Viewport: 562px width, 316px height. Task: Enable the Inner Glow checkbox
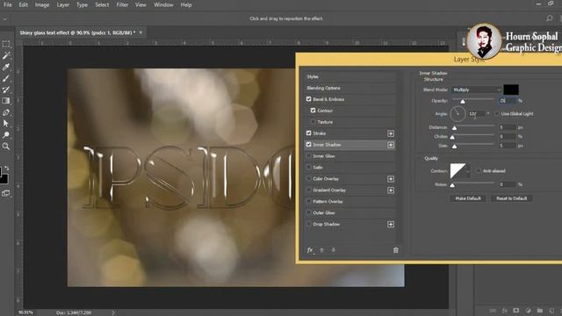[308, 156]
